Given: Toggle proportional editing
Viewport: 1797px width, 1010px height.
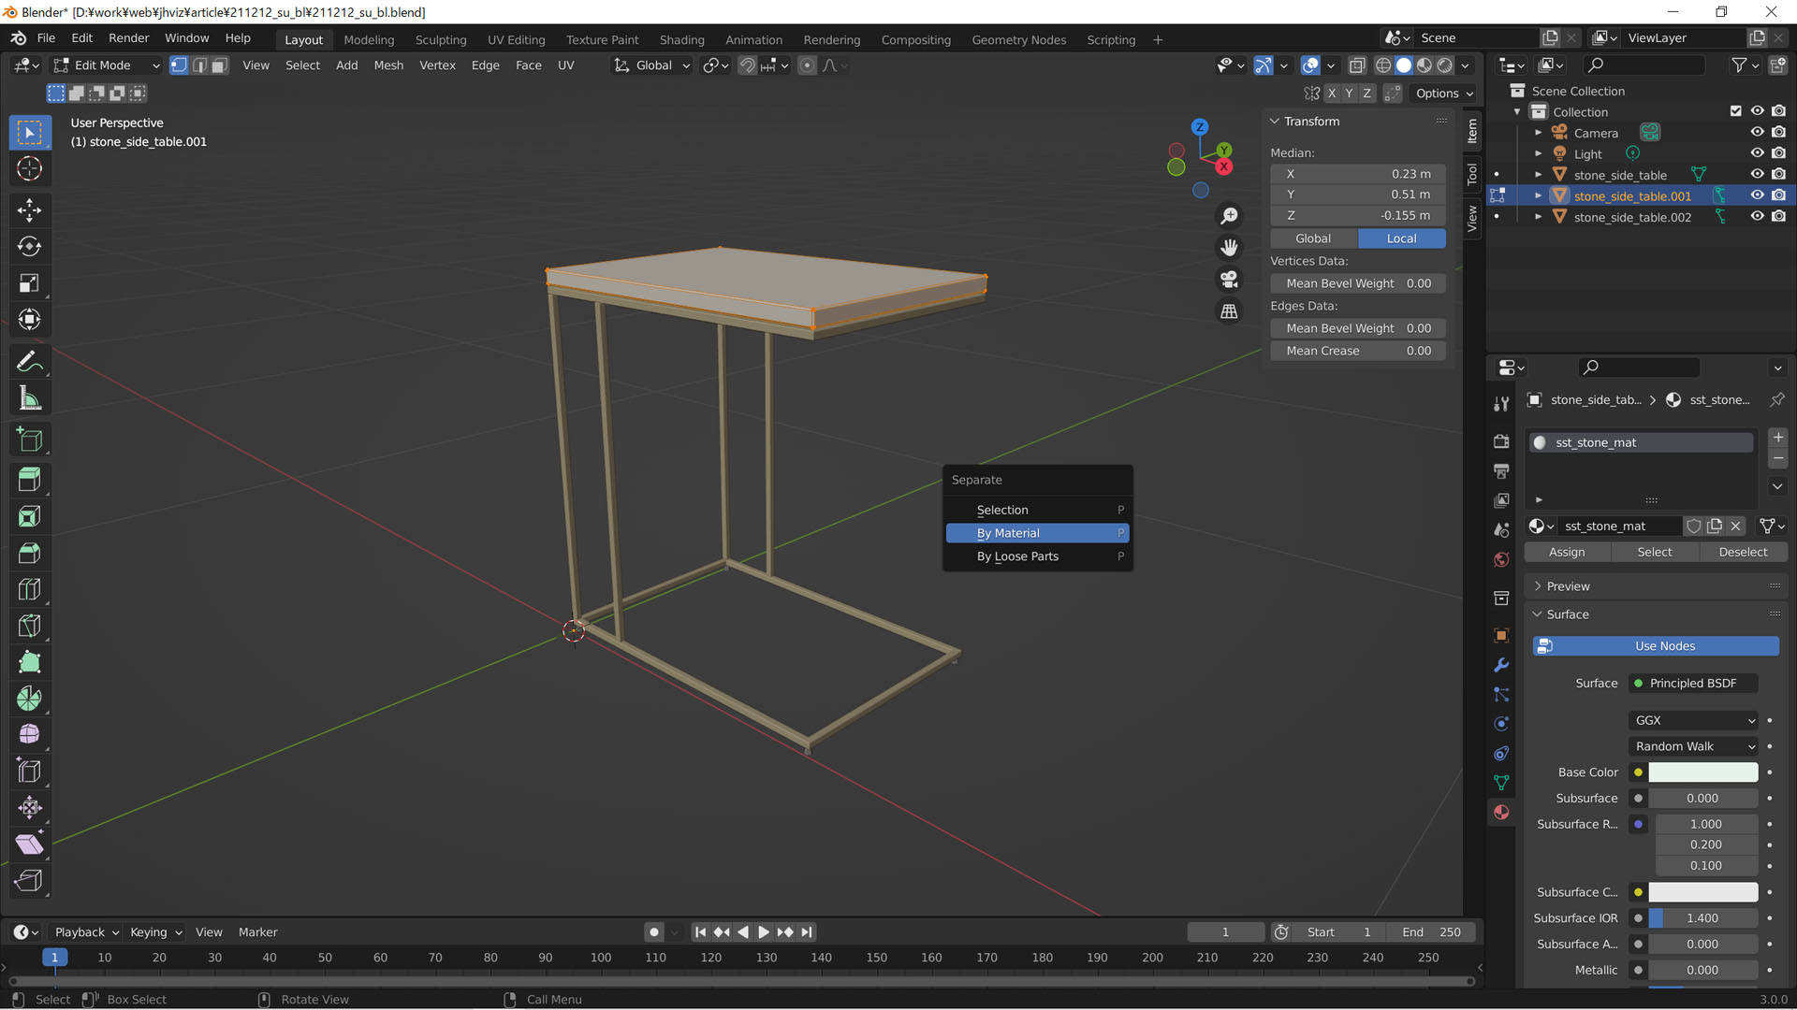Looking at the screenshot, I should (807, 65).
